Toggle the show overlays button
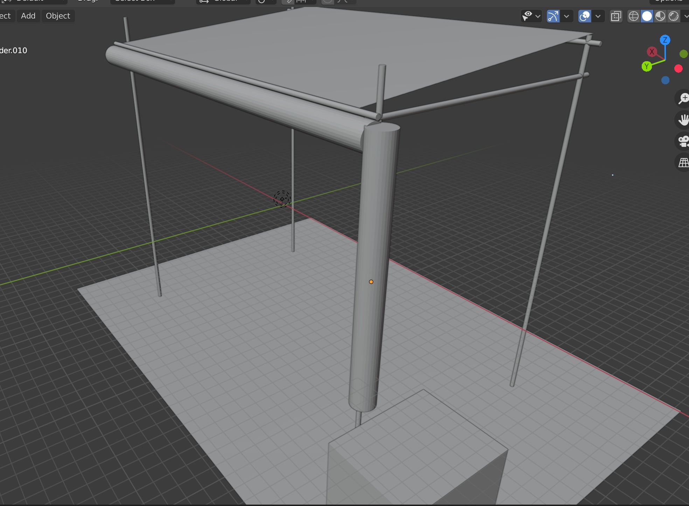Screen dimensions: 689x506 [584, 16]
